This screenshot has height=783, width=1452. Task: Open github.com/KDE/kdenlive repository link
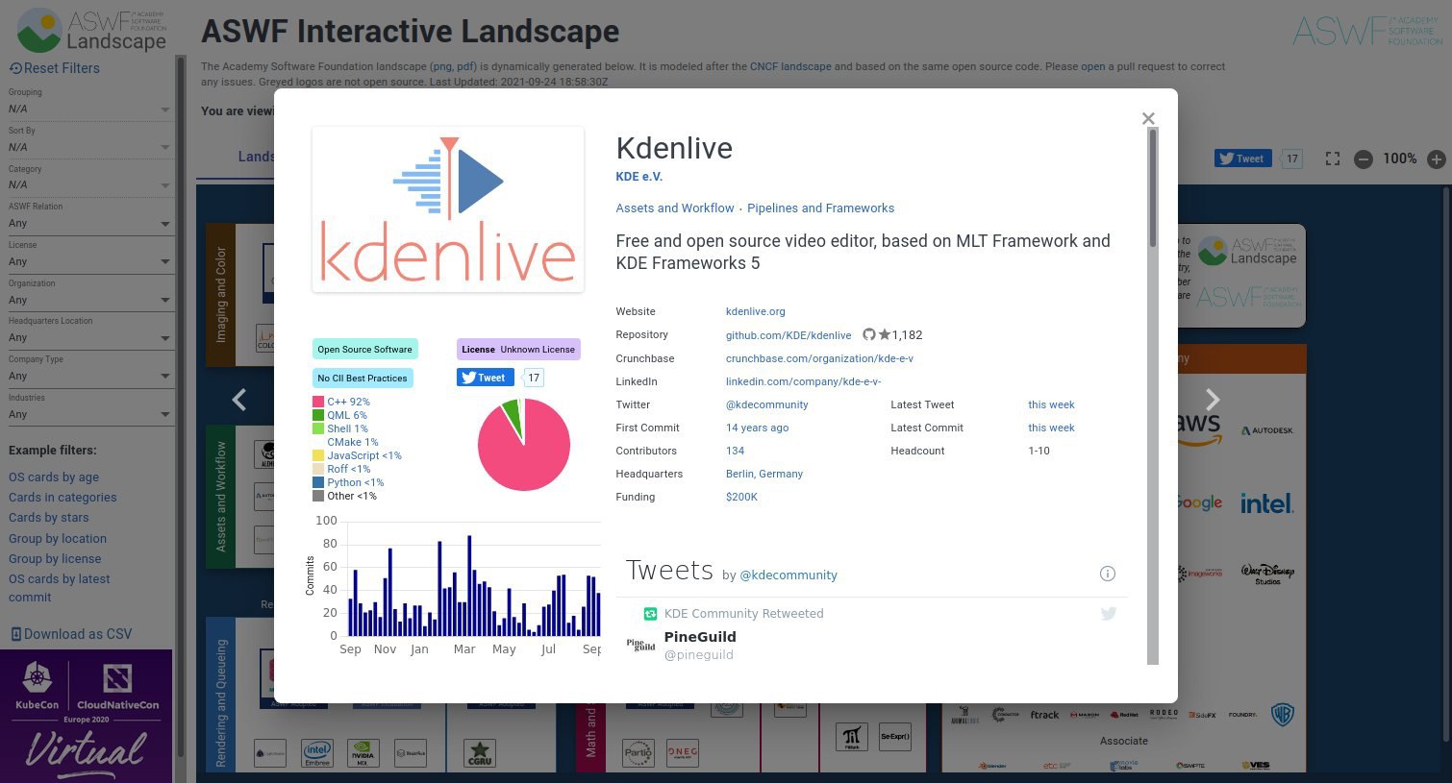[x=789, y=335]
